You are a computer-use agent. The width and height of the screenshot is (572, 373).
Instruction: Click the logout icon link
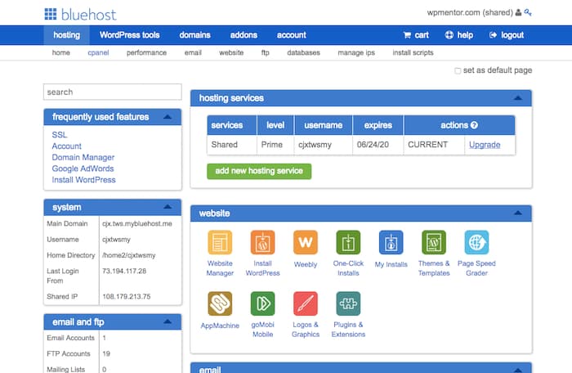(507, 35)
